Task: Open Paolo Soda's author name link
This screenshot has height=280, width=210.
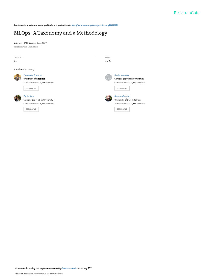Action: point(29,96)
